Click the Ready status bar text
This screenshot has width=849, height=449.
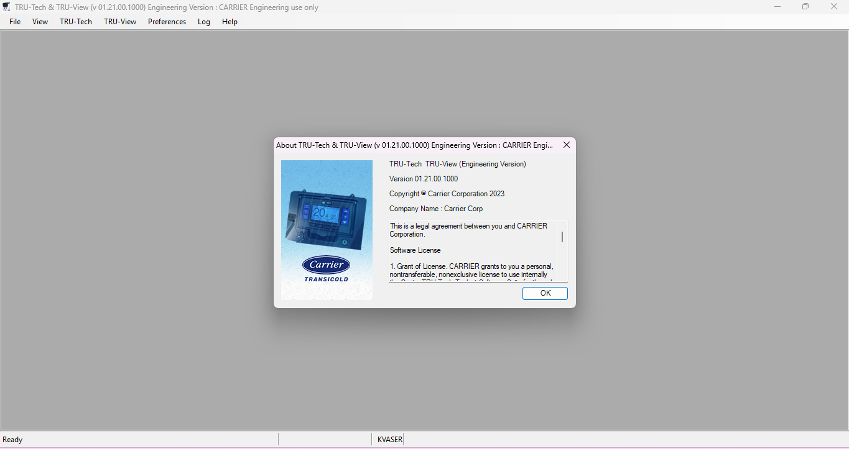click(x=12, y=440)
